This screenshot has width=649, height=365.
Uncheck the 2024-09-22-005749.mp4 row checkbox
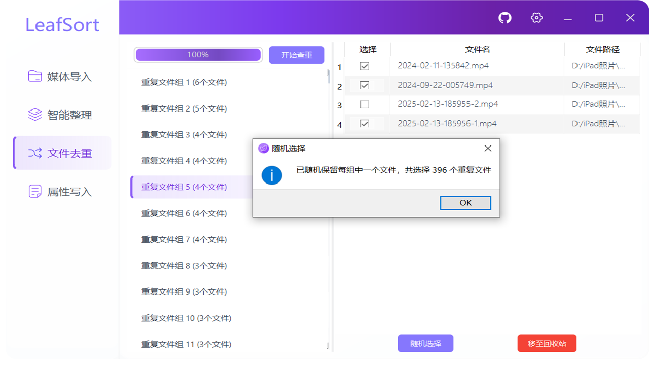point(365,86)
